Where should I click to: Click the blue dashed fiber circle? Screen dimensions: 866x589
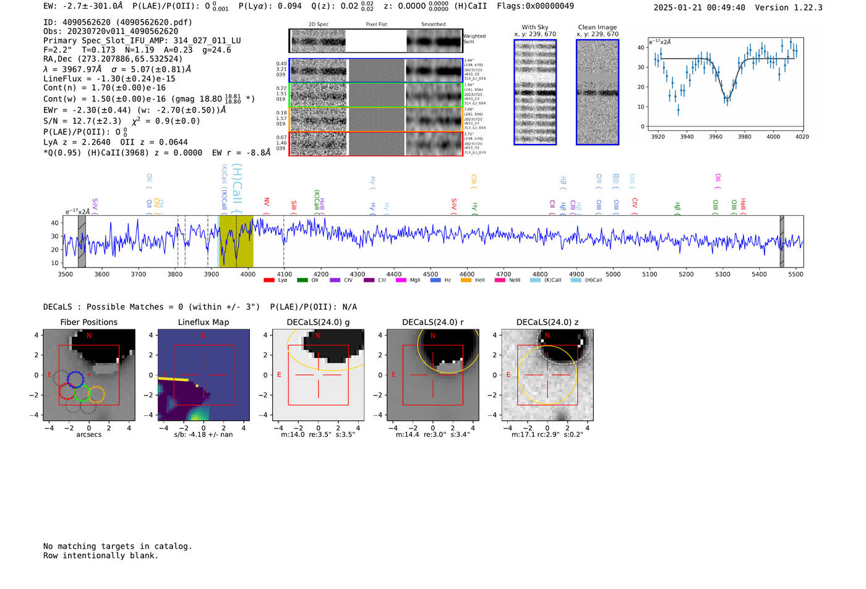pos(75,379)
